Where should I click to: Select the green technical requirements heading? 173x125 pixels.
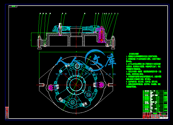pos(134,54)
